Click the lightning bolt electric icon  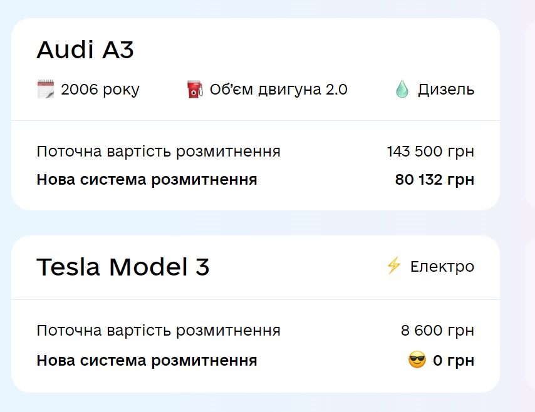[x=393, y=265]
